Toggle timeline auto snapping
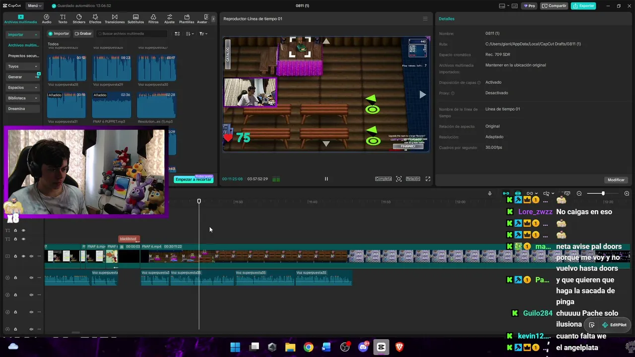Screen dimensions: 635x357 [518, 193]
